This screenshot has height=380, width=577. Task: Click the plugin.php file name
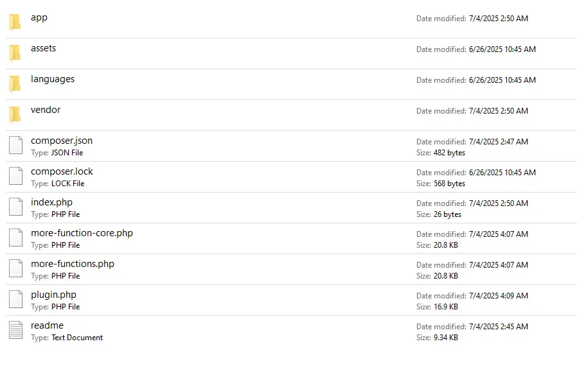point(53,295)
